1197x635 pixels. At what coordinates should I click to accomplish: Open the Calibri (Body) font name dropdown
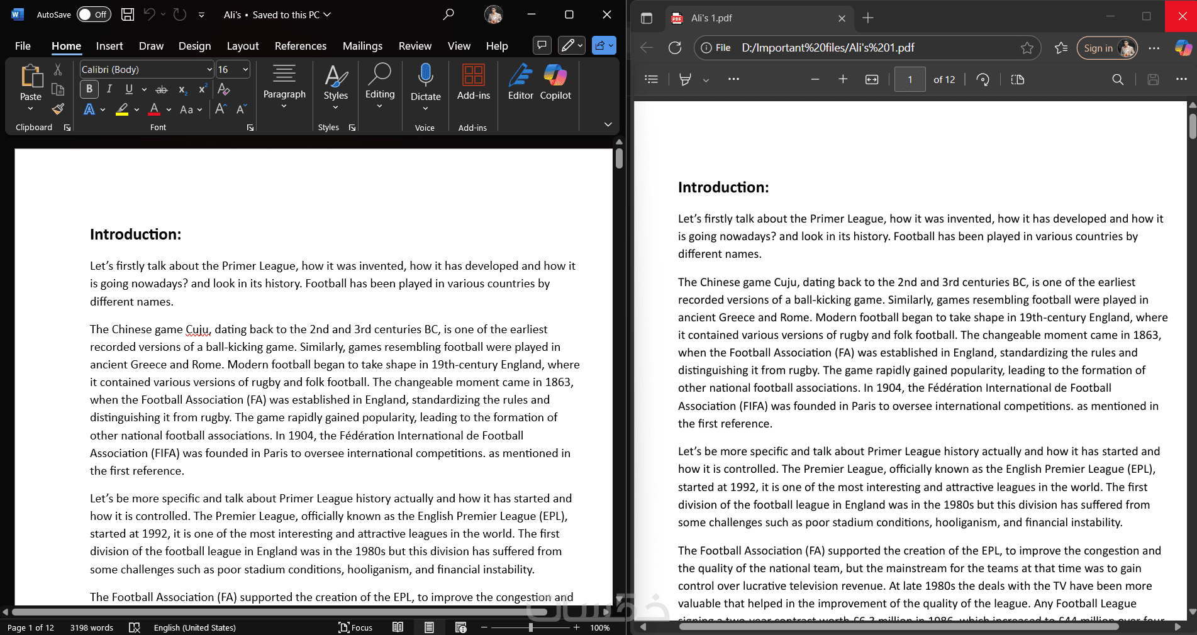pyautogui.click(x=209, y=70)
